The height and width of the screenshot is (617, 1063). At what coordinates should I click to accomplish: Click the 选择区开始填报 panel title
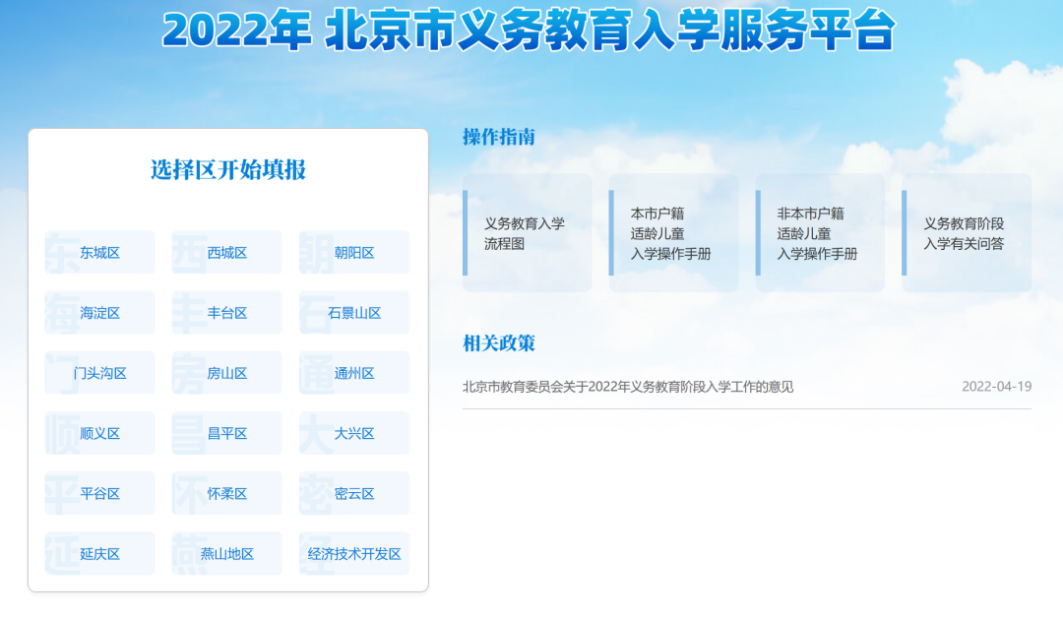pyautogui.click(x=227, y=169)
